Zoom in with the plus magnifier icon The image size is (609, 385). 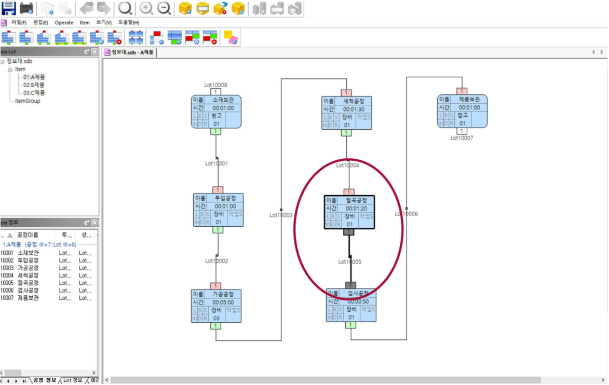pos(147,8)
